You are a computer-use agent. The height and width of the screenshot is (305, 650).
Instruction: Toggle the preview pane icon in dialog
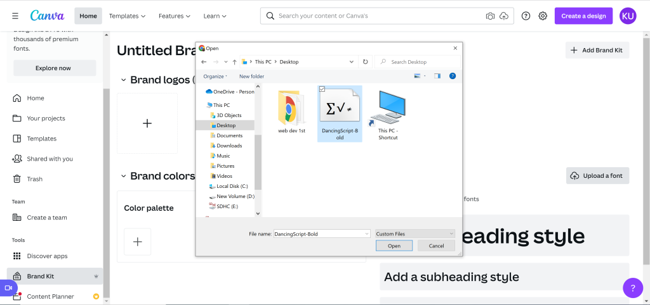point(437,76)
